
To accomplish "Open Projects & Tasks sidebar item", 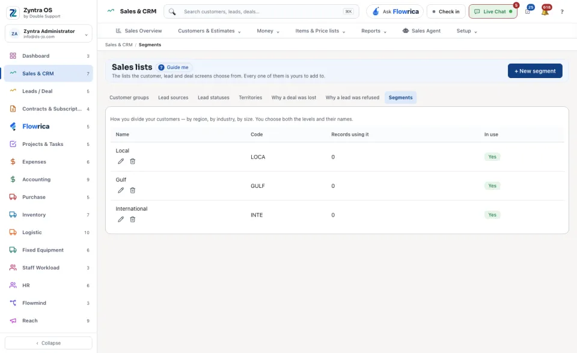I will pyautogui.click(x=49, y=144).
